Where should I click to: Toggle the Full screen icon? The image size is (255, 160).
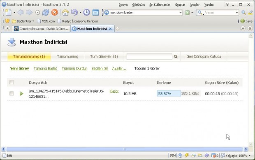(95, 12)
